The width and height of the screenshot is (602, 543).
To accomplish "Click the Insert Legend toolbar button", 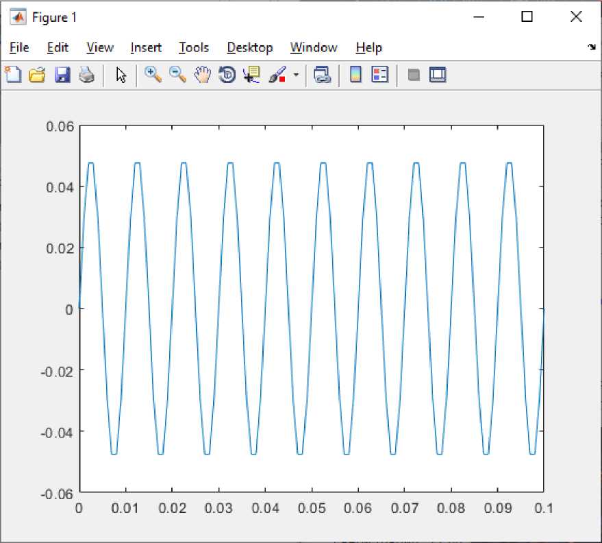I will (380, 75).
